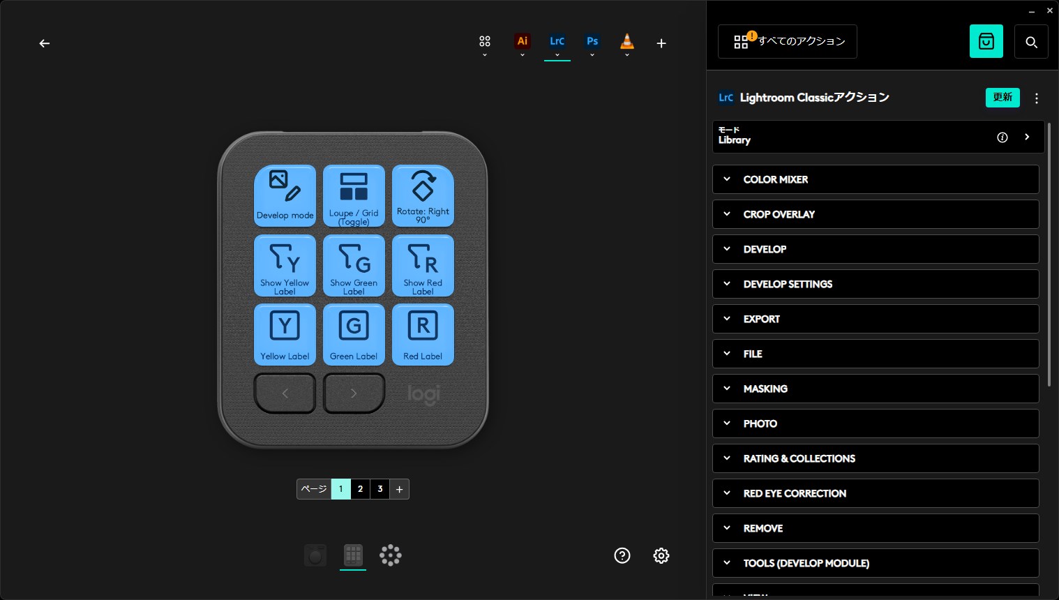1059x600 pixels.
Task: Add a new page with plus button
Action: point(399,489)
